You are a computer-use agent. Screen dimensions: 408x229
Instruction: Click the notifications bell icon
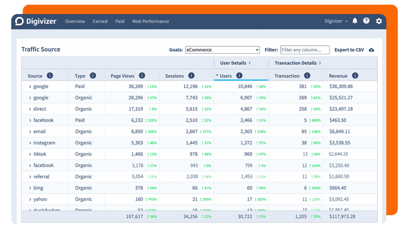pyautogui.click(x=355, y=21)
